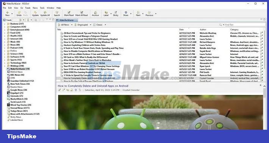Go to Previous news item

click(x=149, y=14)
